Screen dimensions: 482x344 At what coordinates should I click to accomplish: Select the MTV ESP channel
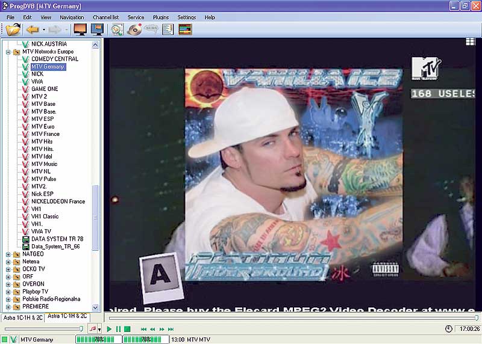[42, 119]
